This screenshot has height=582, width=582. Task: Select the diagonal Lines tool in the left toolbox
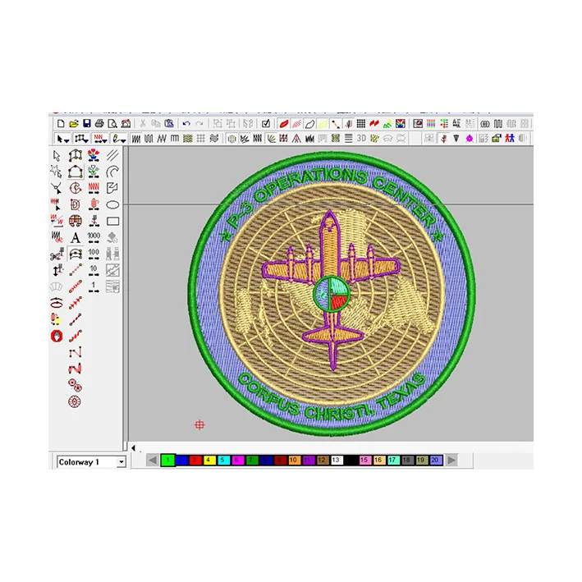(112, 155)
